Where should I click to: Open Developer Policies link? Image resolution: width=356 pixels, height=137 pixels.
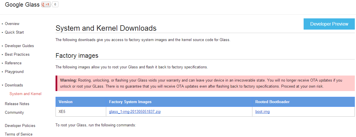point(20,126)
